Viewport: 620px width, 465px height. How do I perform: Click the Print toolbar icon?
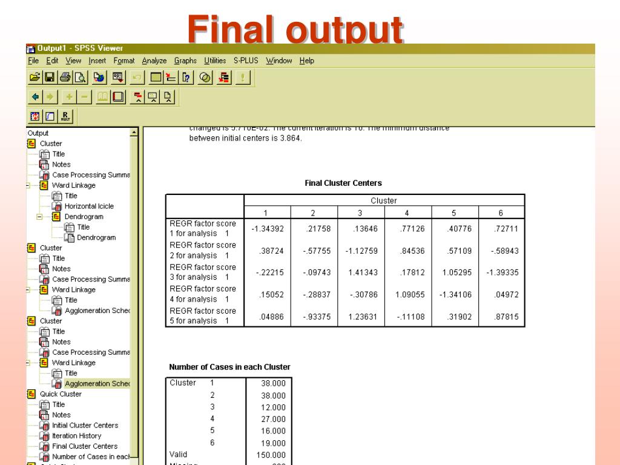point(65,77)
